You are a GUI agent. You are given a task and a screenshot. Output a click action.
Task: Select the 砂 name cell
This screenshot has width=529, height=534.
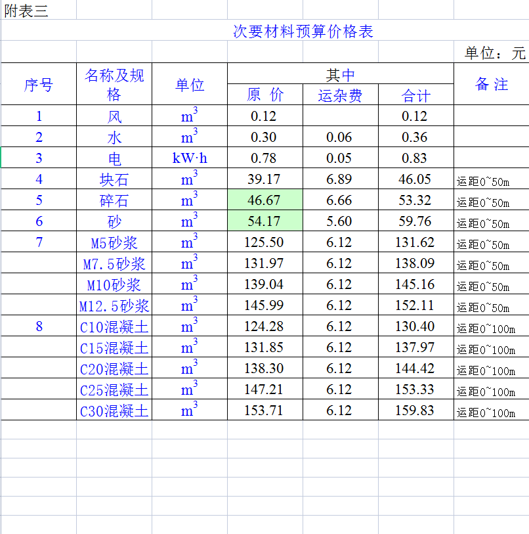[x=114, y=221]
